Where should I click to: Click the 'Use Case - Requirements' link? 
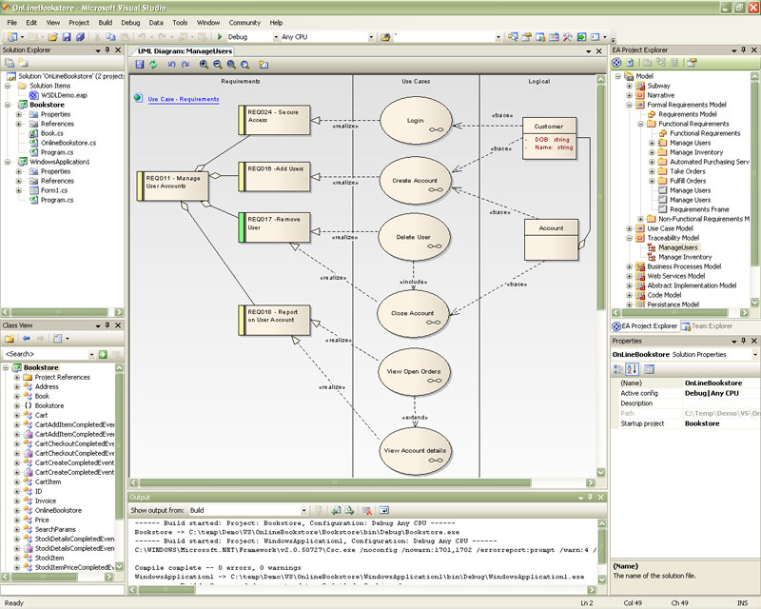click(x=184, y=99)
